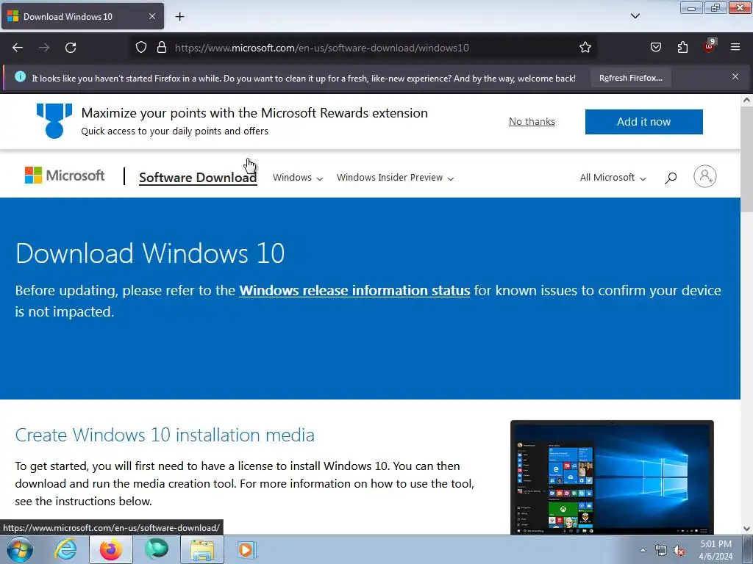This screenshot has height=564, width=753.
Task: Go back to the previous page
Action: [18, 48]
